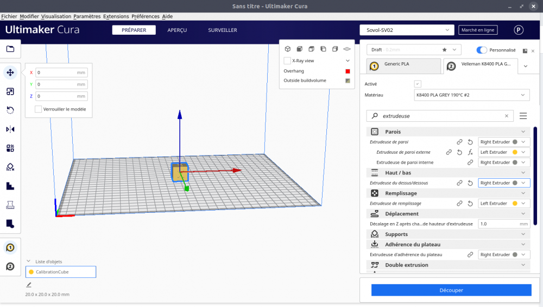Enable X-Ray view checkbox

tap(287, 61)
